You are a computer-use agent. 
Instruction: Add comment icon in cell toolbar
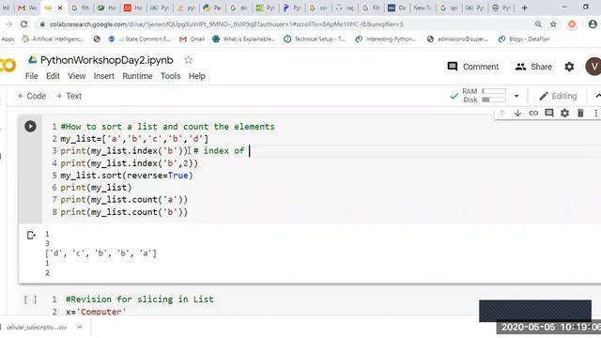548,113
